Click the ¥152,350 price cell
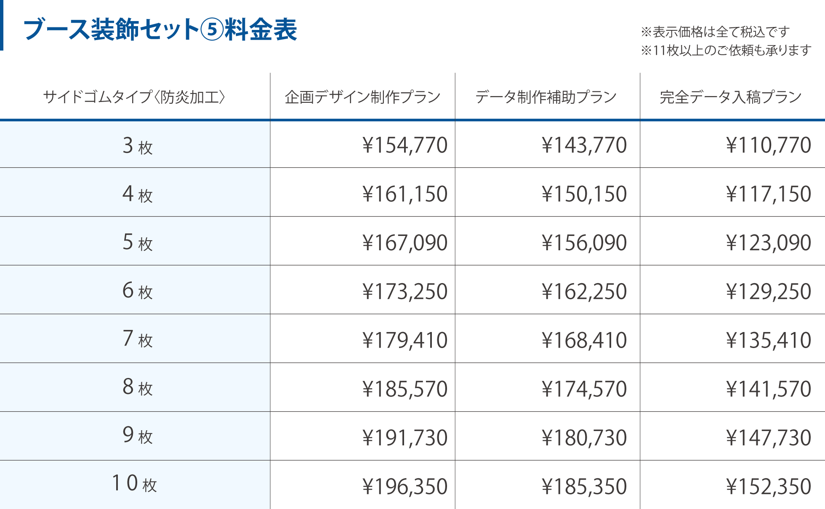Viewport: 825px width, 509px height. pos(769,486)
